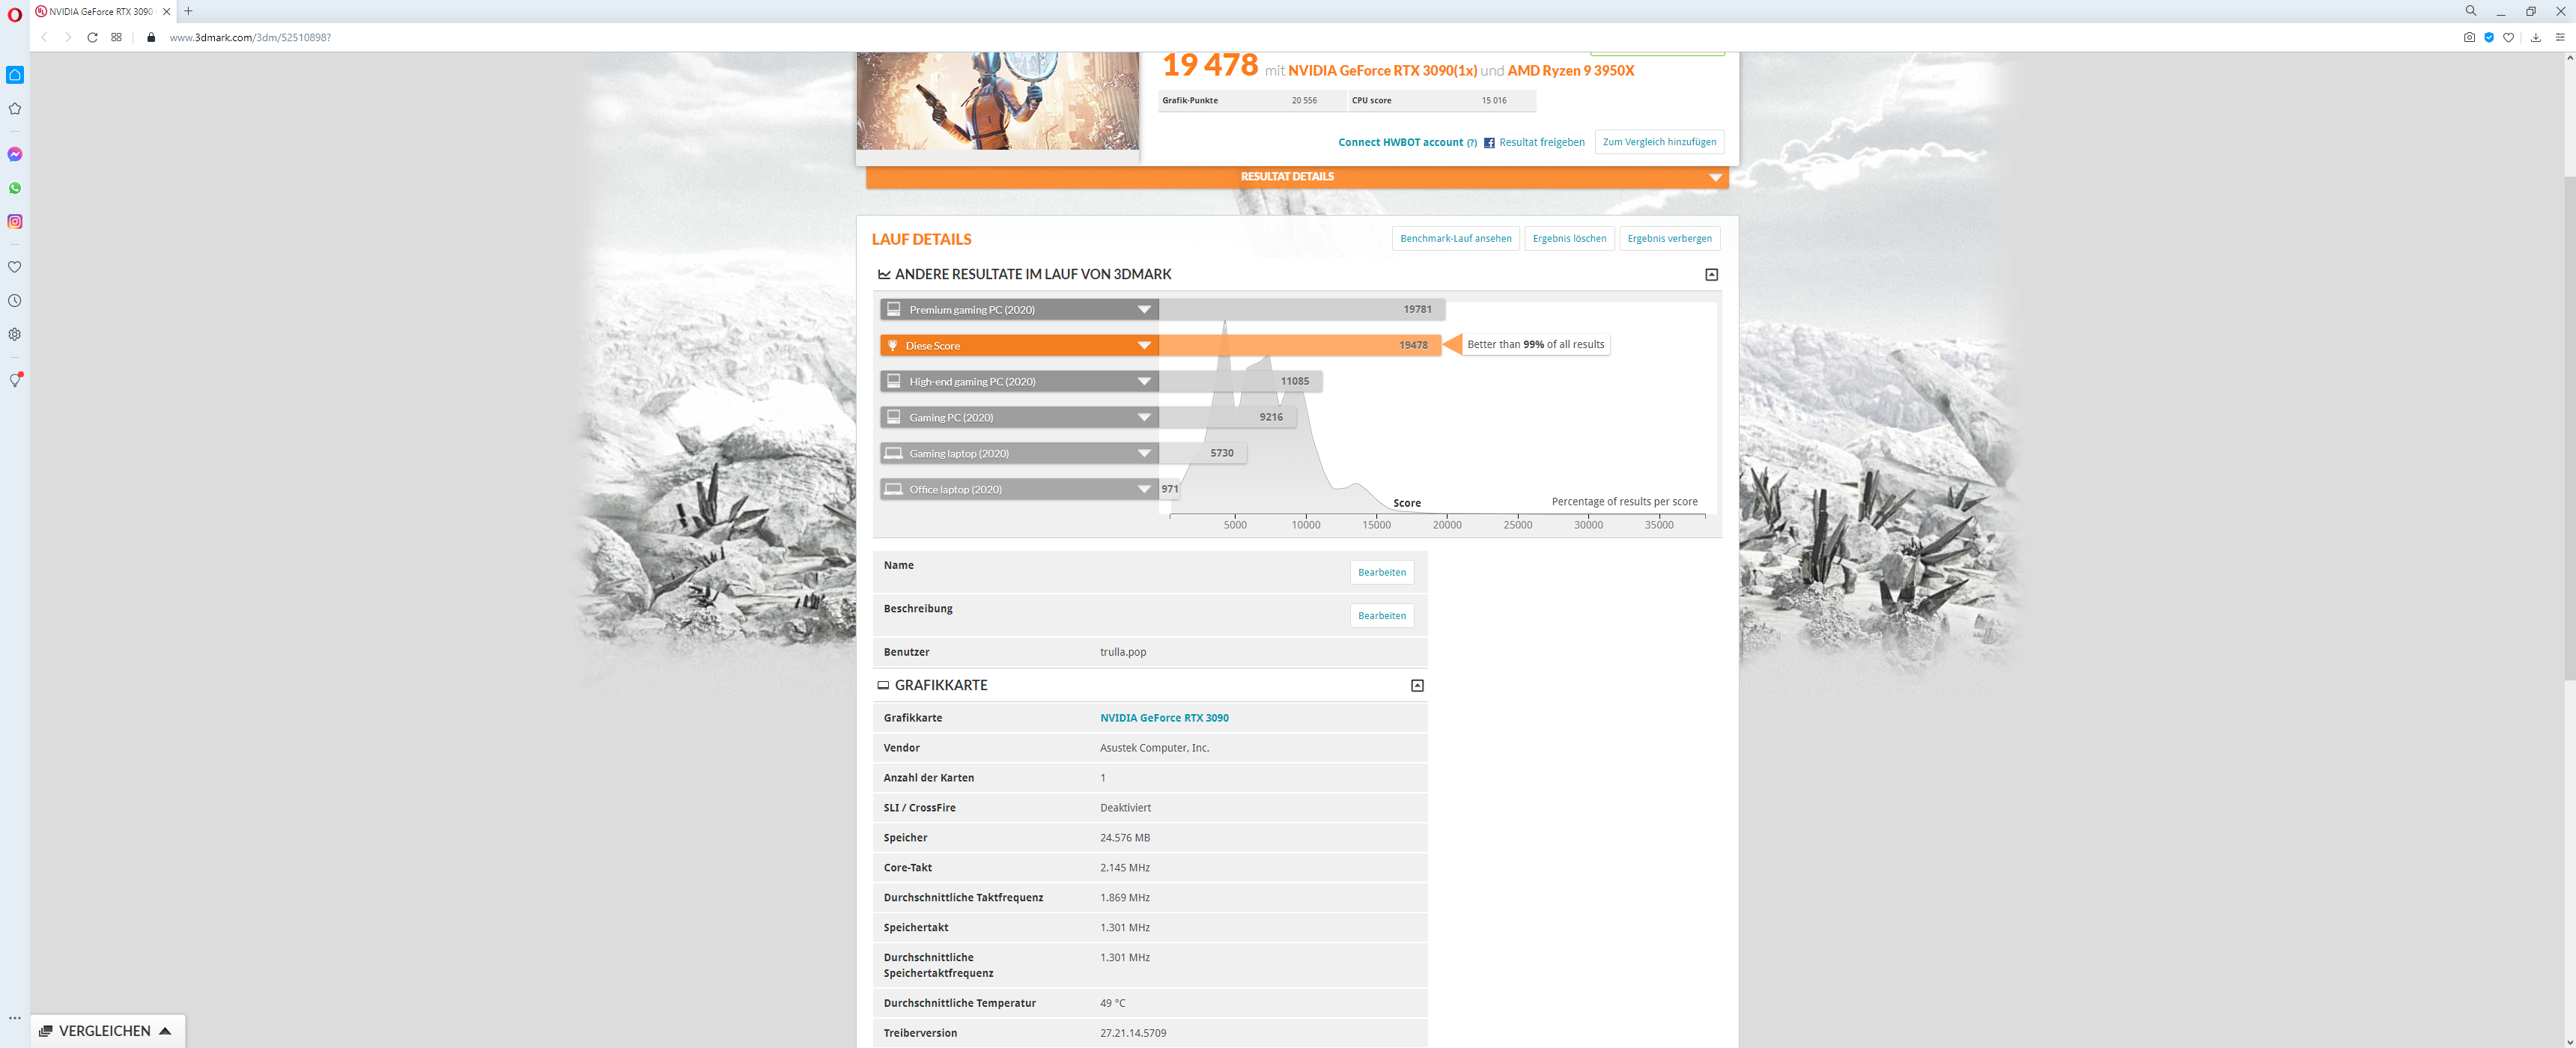The height and width of the screenshot is (1048, 2576).
Task: Open Messenger in Opera sidebar
Action: coord(15,154)
